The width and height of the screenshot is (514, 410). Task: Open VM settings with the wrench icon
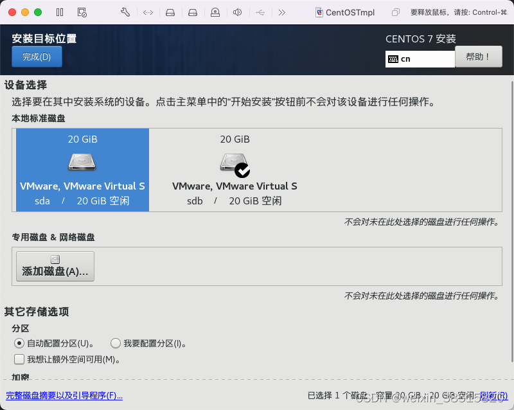pyautogui.click(x=125, y=12)
